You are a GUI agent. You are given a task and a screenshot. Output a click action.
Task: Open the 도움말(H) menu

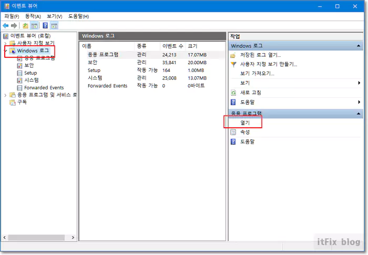[79, 16]
